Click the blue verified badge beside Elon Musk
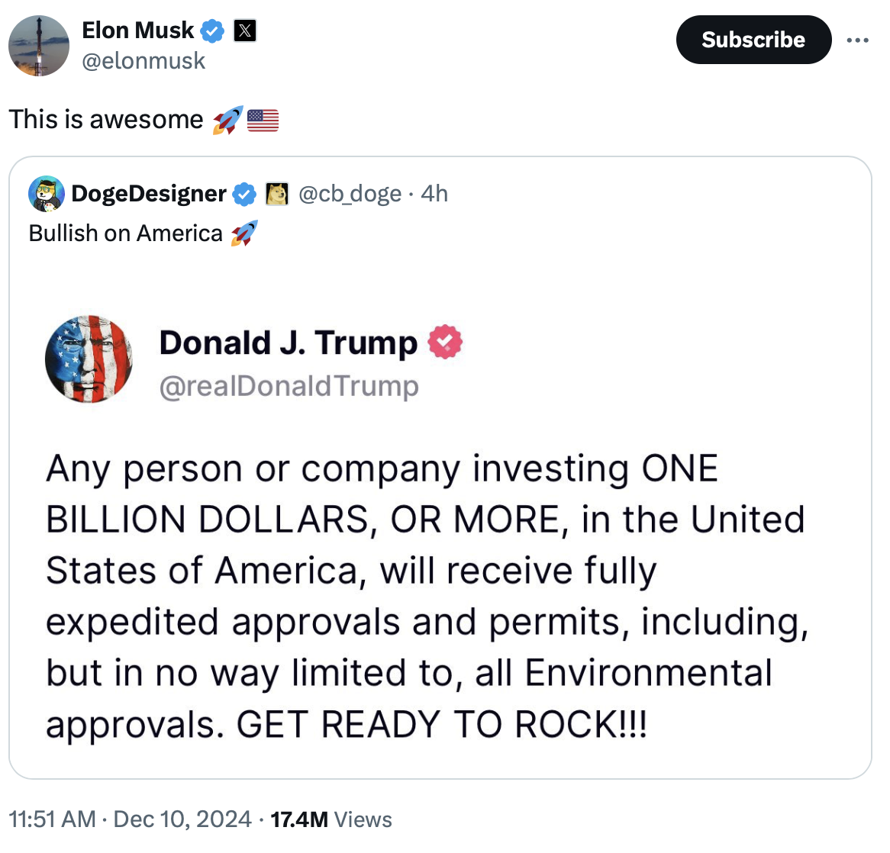 (213, 31)
